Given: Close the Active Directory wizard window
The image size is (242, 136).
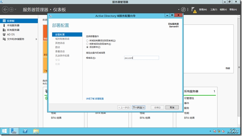Looking at the screenshot, I should pyautogui.click(x=178, y=15).
